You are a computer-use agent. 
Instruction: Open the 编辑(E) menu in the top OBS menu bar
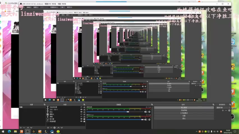(29, 7)
